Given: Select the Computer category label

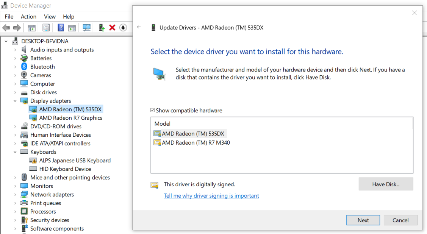Looking at the screenshot, I should [42, 84].
